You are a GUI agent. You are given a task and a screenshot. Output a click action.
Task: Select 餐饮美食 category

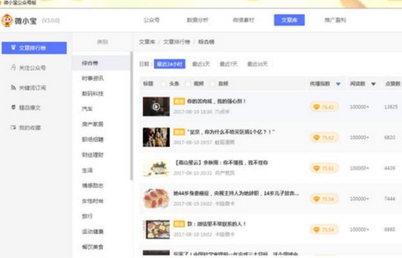coord(93,246)
